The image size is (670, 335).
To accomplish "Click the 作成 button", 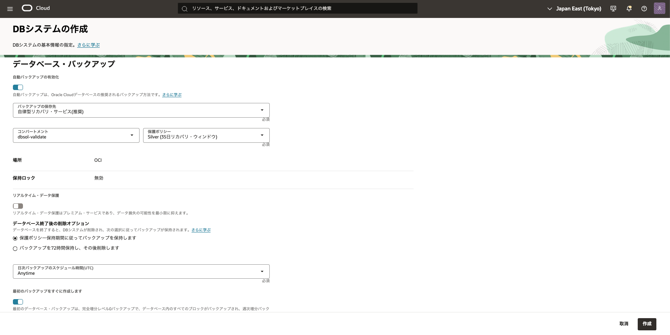I will (647, 324).
